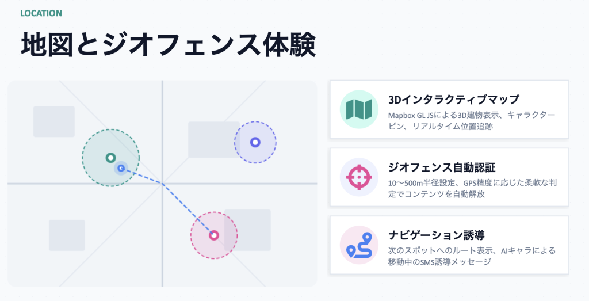This screenshot has width=589, height=301.
Task: Select the pink map pin marker
Action: tap(214, 235)
